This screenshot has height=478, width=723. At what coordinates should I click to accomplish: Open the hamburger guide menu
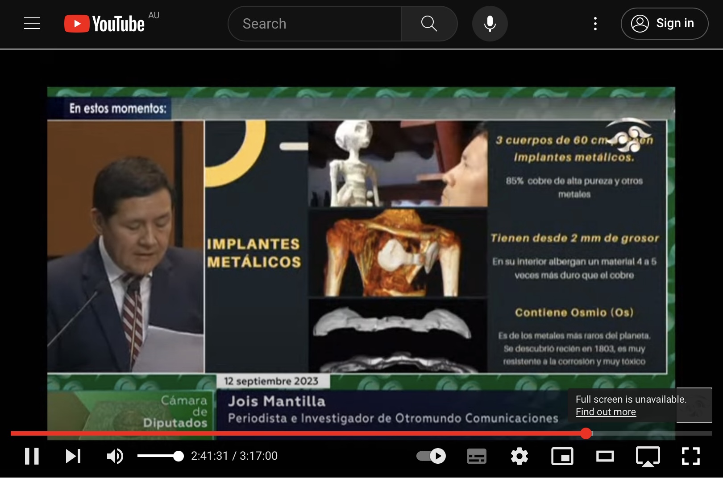pos(32,23)
